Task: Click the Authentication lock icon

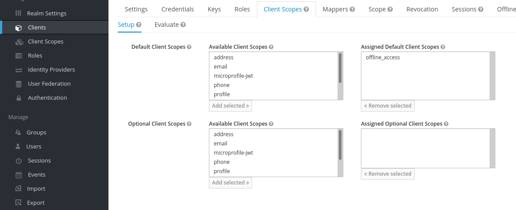Action: click(19, 98)
